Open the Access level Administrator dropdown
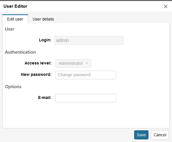This screenshot has width=172, height=142. 73,63
